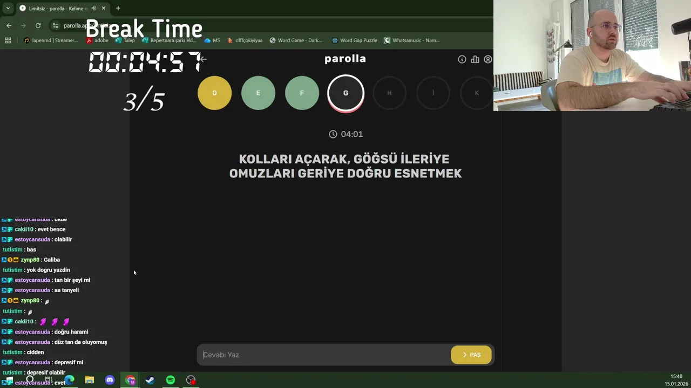This screenshot has width=691, height=388.
Task: Open the lapenmd Streamer bookmark
Action: pyautogui.click(x=51, y=40)
